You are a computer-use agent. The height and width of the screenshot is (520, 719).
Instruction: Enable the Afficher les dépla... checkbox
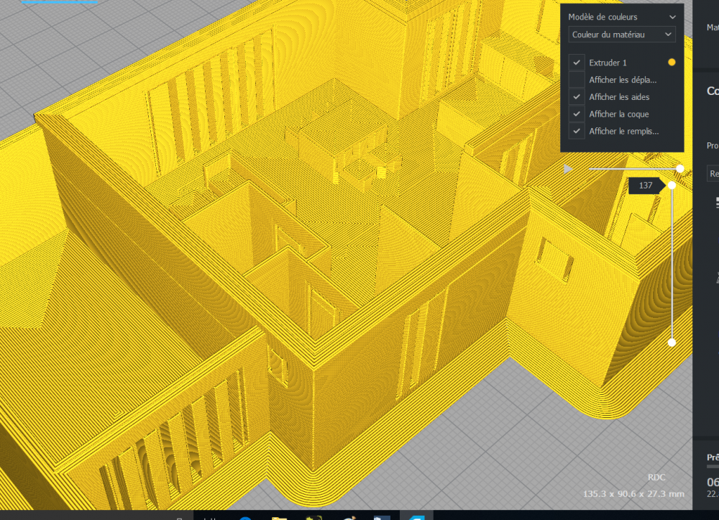click(x=577, y=80)
